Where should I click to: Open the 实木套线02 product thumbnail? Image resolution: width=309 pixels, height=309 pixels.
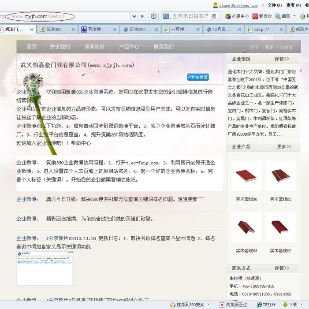(281, 227)
